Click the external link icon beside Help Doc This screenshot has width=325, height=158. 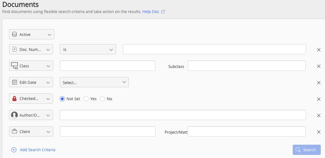click(x=163, y=12)
